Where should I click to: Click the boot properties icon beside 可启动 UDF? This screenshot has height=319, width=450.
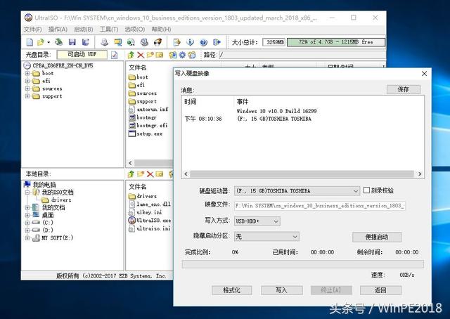click(114, 55)
